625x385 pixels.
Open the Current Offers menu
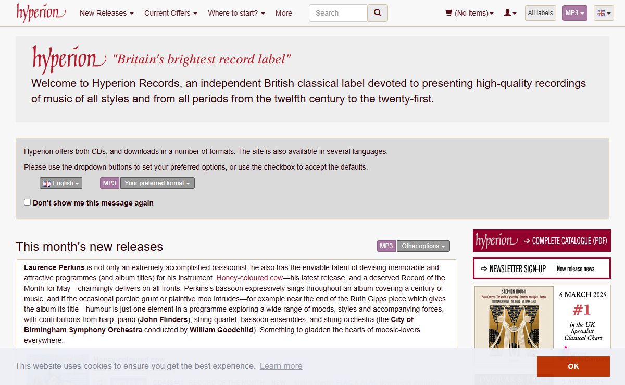pyautogui.click(x=170, y=13)
